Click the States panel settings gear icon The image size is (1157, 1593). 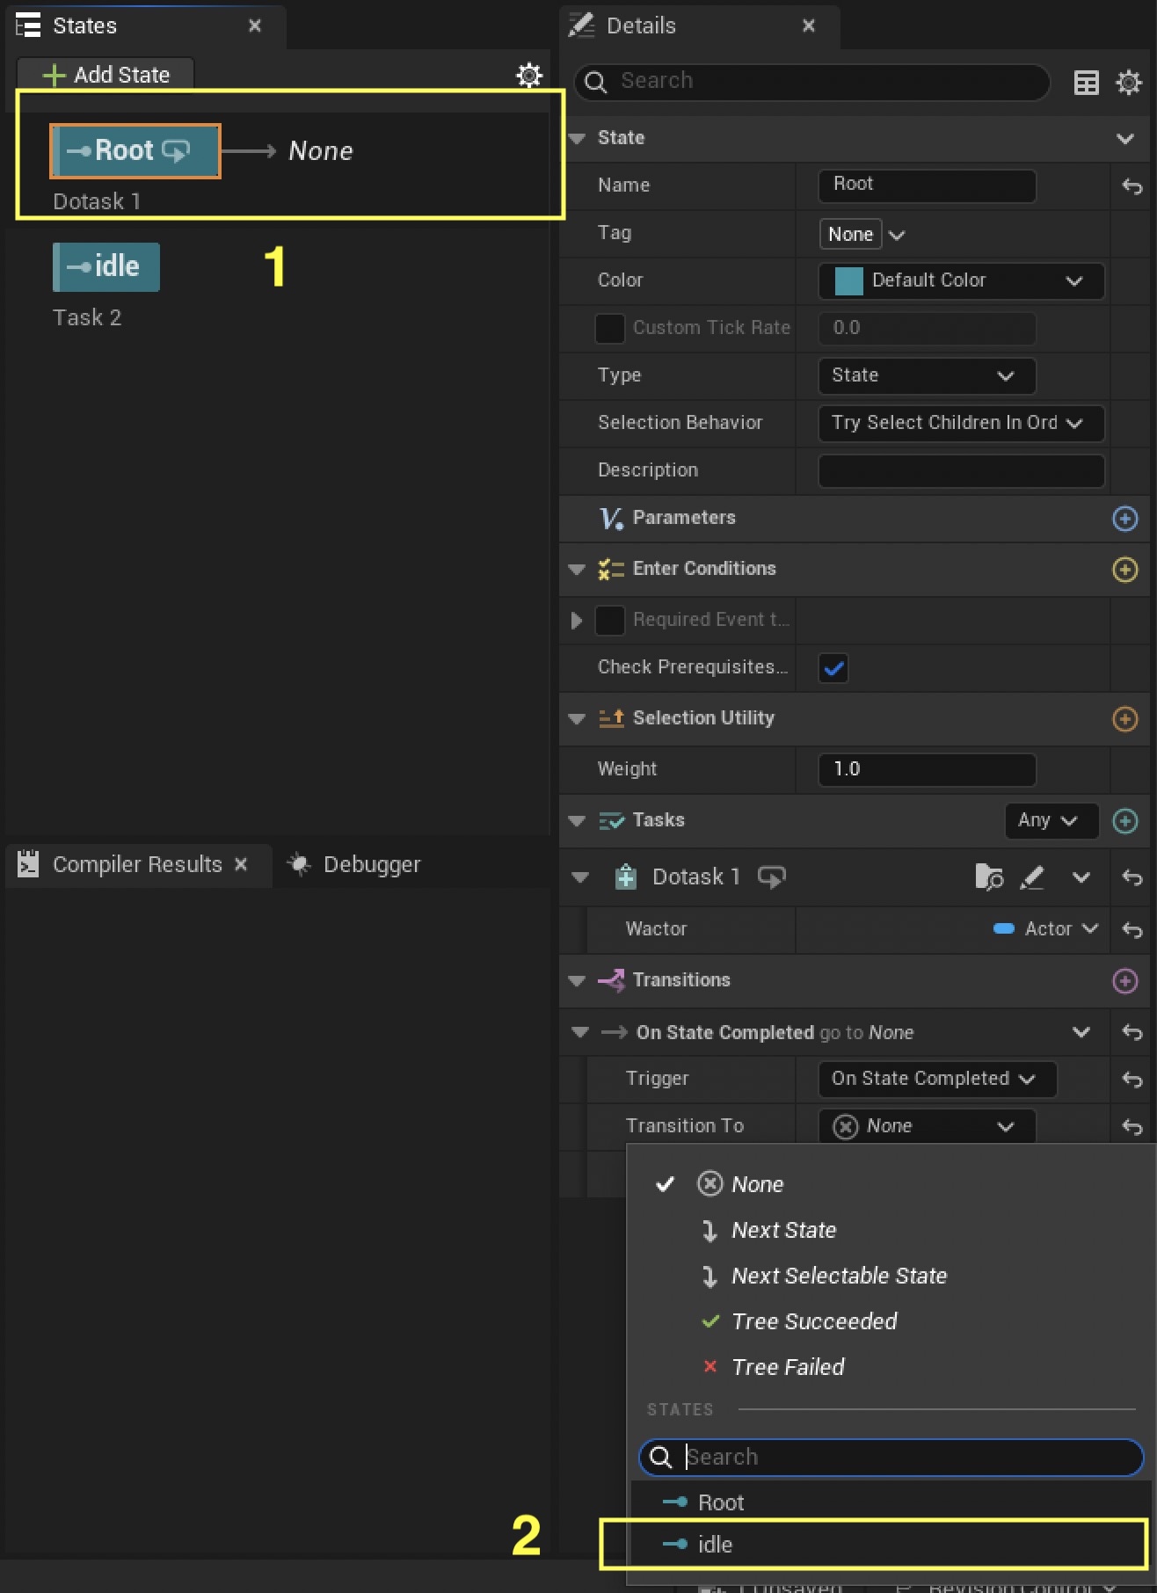click(528, 76)
